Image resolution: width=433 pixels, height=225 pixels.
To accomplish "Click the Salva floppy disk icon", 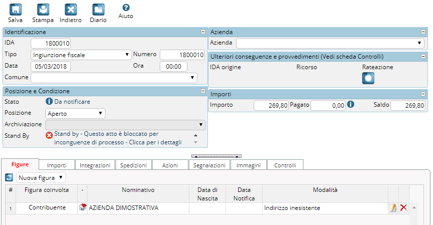I will (16, 10).
